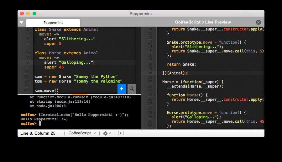Click 'at startup (node.js:119:16)' trace line

coord(60,101)
